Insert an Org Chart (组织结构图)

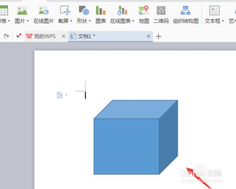click(185, 15)
